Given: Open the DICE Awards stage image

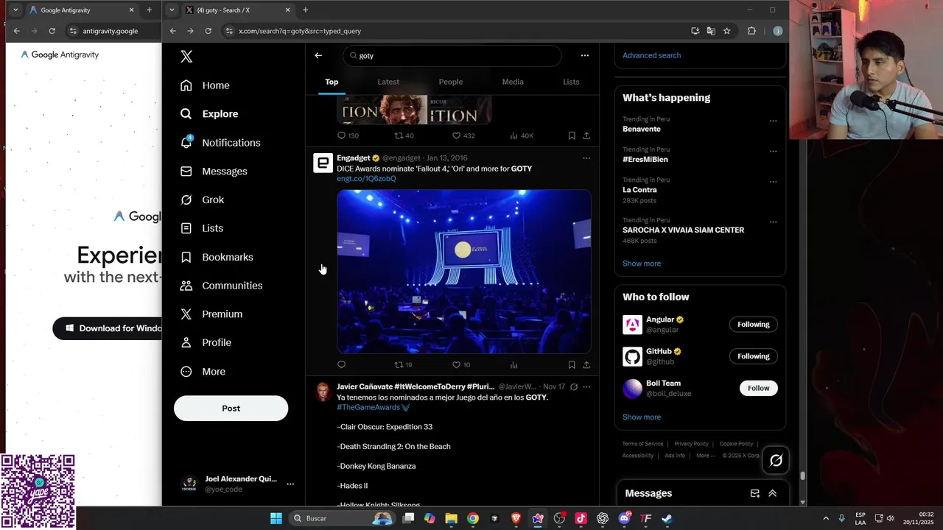Looking at the screenshot, I should coord(464,272).
